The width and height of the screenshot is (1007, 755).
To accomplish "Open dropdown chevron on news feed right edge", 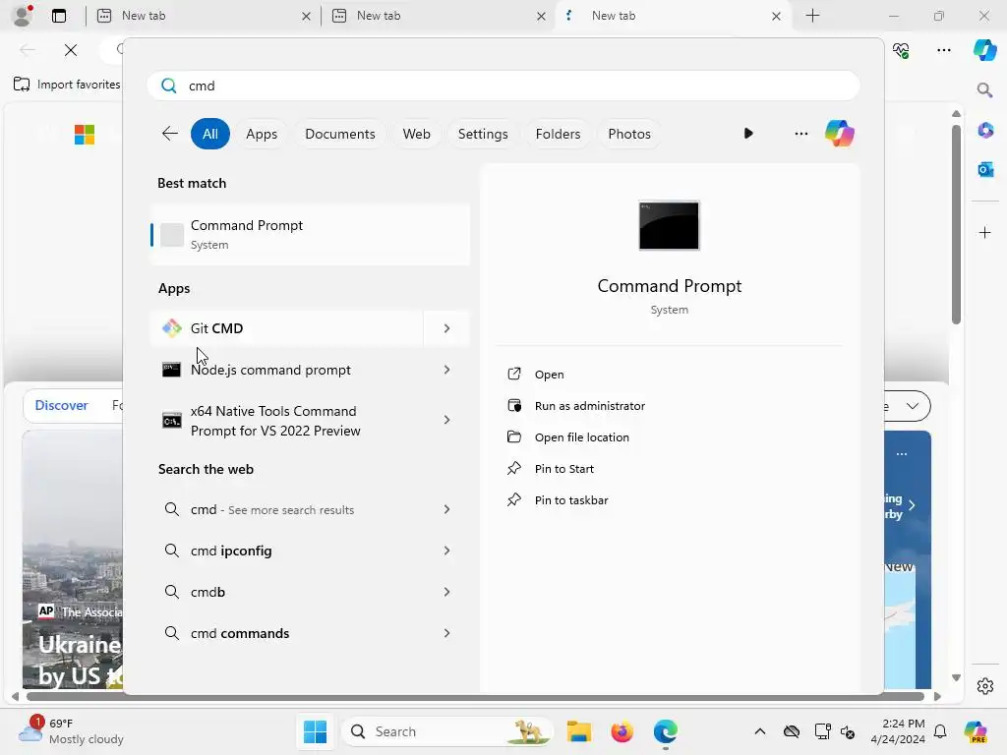I will click(x=912, y=406).
